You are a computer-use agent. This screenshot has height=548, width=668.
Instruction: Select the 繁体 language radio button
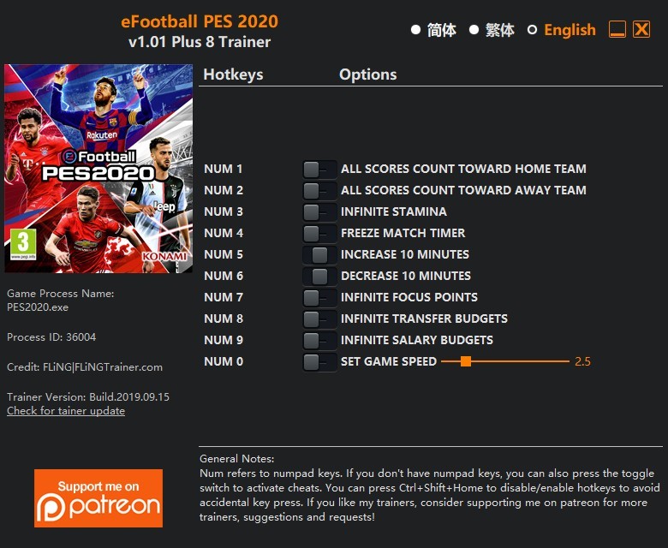coord(474,30)
